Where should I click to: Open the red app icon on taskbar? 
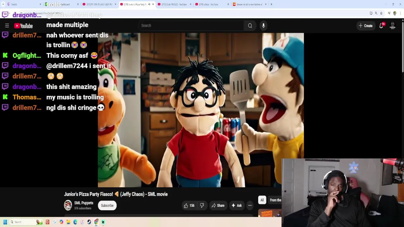tap(47, 222)
